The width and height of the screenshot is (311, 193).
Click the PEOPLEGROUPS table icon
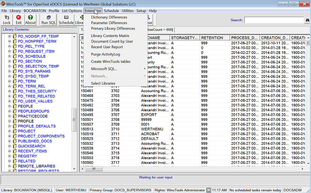(15, 111)
